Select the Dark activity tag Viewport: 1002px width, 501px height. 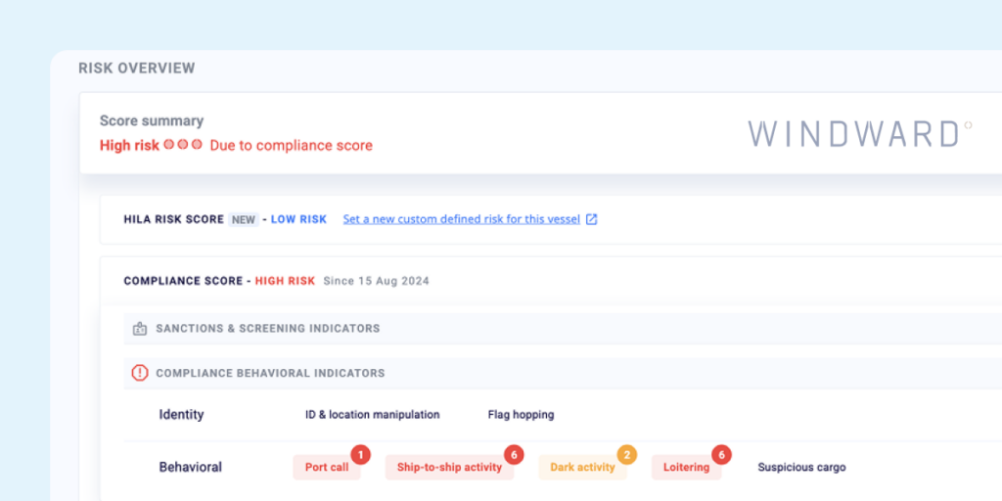tap(582, 467)
